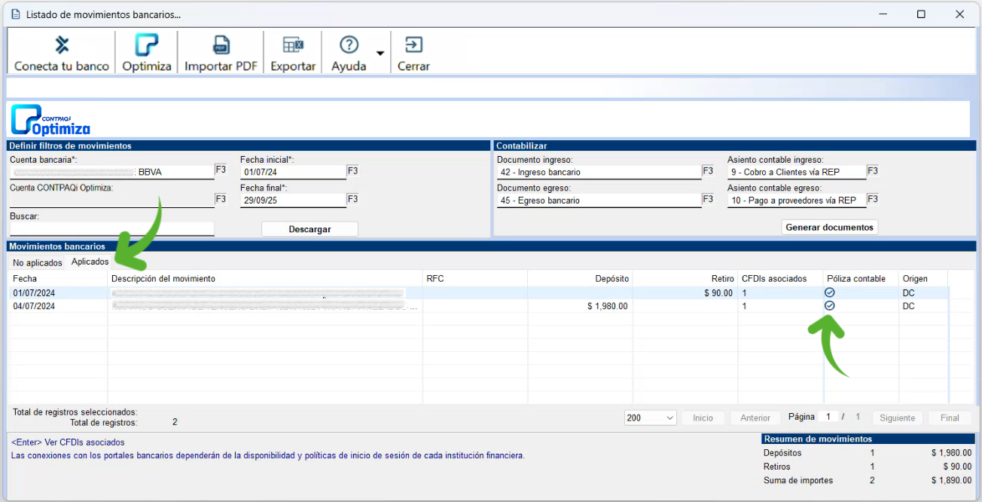Viewport: 982px width, 502px height.
Task: Switch to the No aplicados tab
Action: coord(37,263)
